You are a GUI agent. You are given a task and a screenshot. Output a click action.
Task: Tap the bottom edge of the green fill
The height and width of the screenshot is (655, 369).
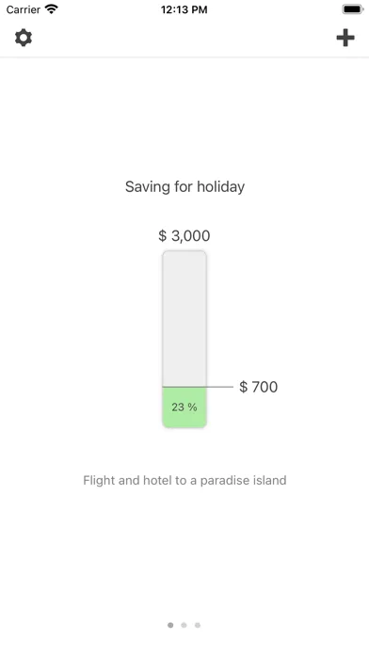(x=184, y=426)
